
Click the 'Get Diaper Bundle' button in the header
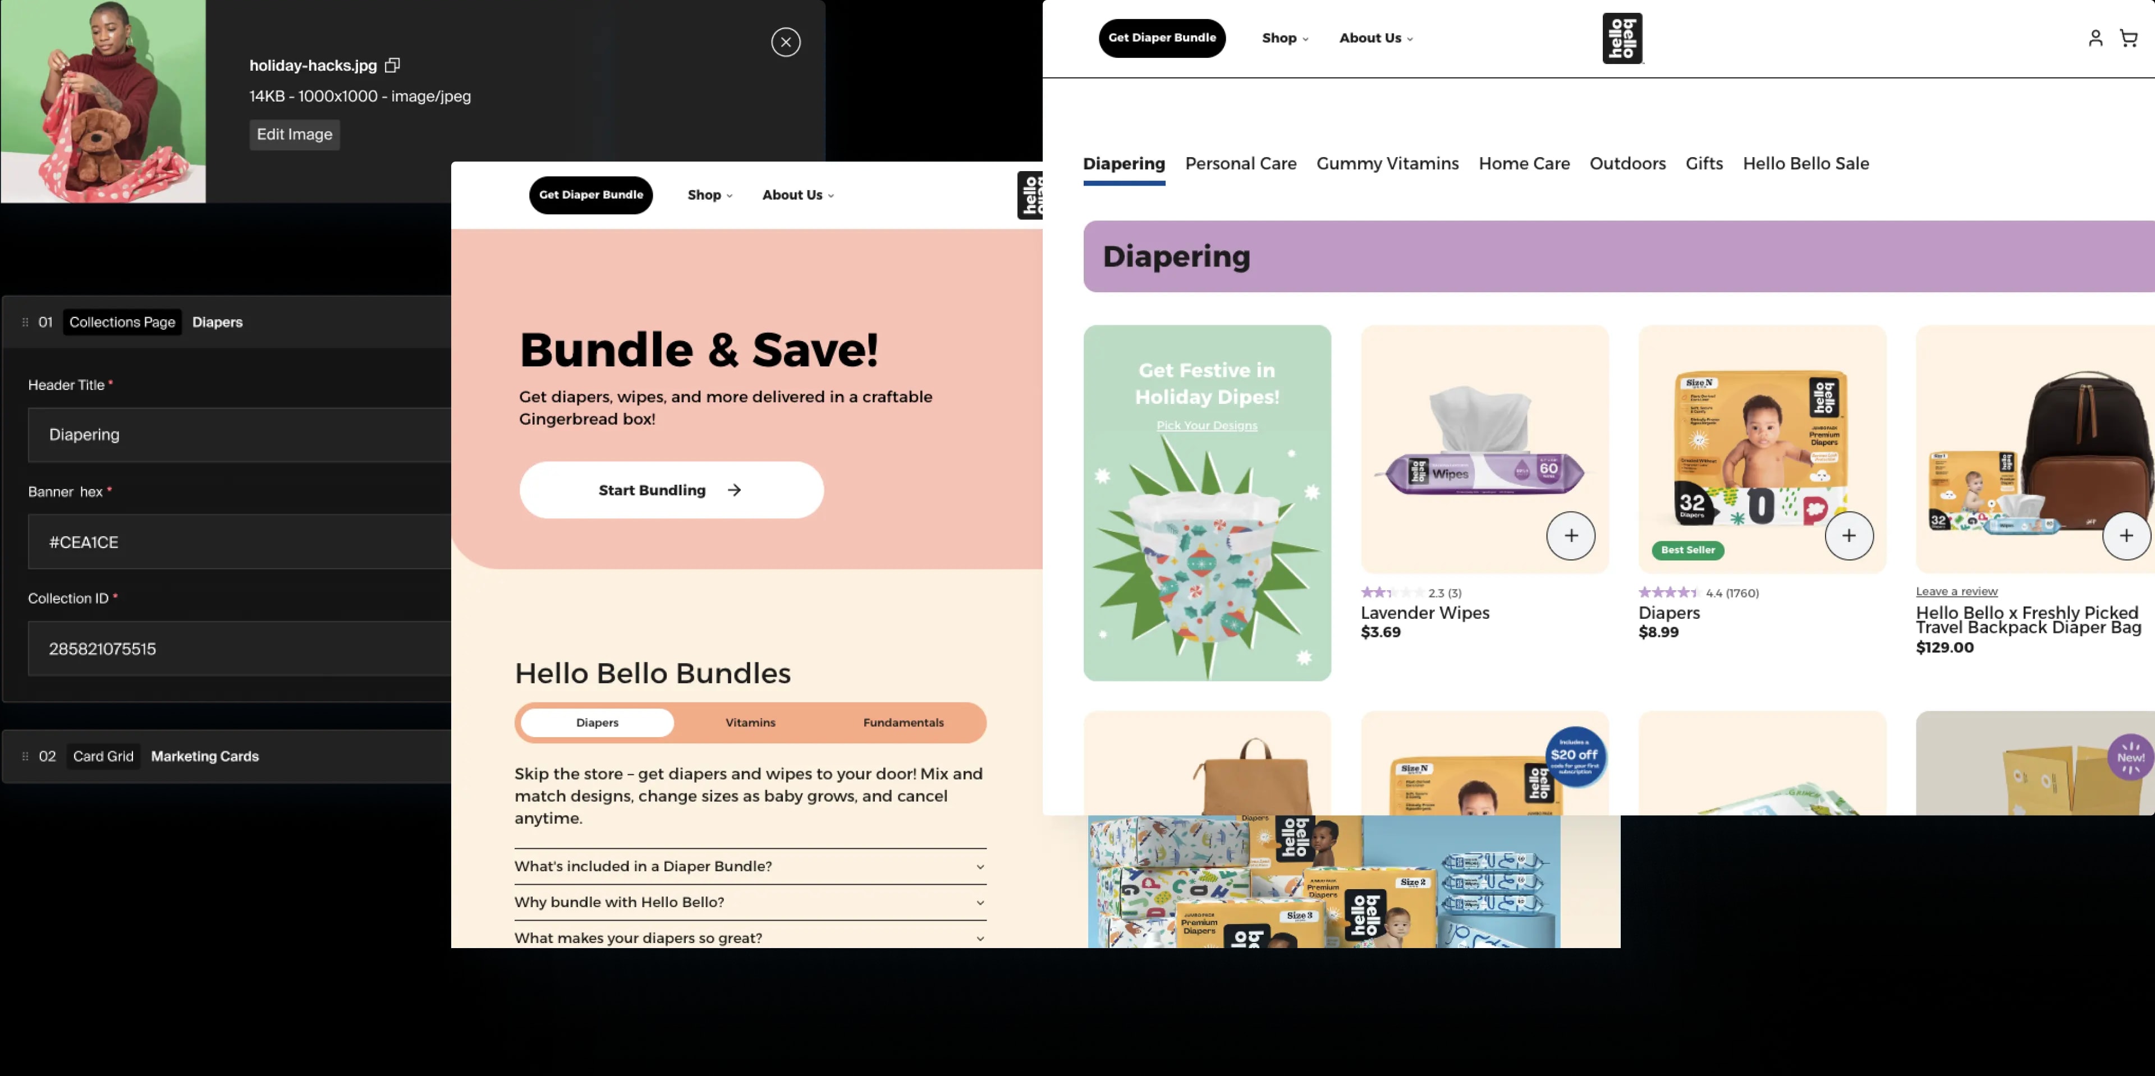click(1161, 37)
